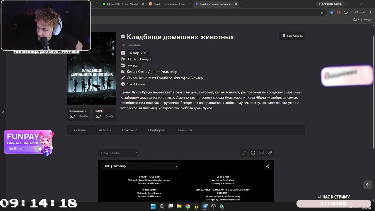
Task: Click the США country link
Action: tap(132, 59)
